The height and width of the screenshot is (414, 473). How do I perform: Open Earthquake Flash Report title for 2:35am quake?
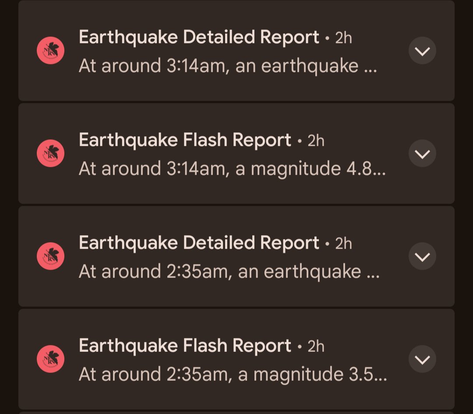point(185,346)
